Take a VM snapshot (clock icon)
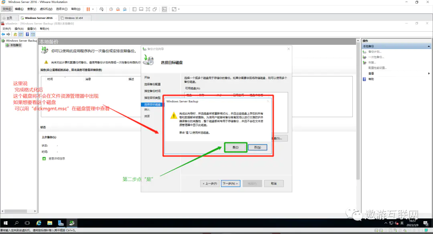This screenshot has height=234, width=433. [111, 9]
